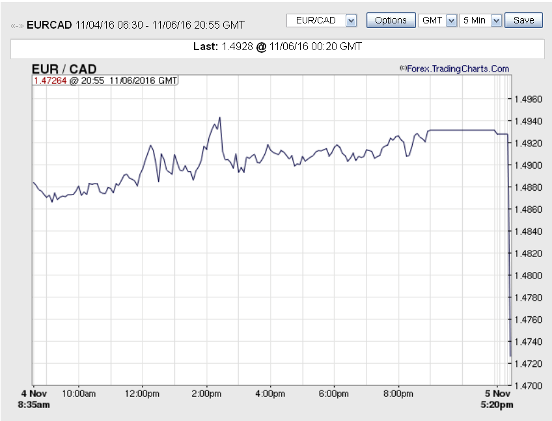Click the Options button
The width and height of the screenshot is (552, 421).
click(391, 20)
